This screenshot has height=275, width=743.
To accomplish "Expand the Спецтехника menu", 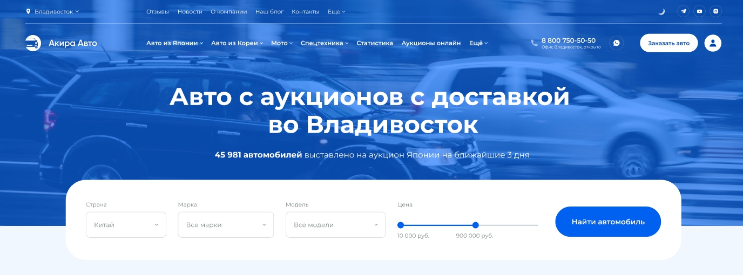I will (x=325, y=43).
